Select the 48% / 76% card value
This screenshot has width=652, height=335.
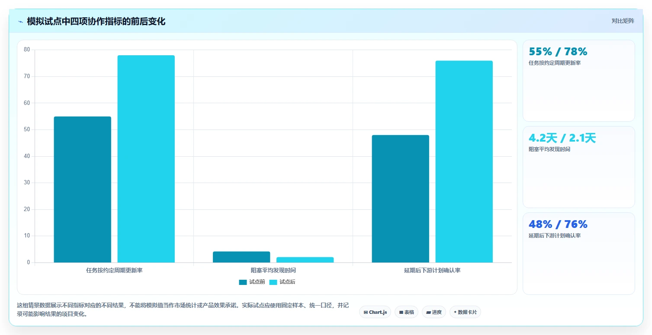[x=558, y=224]
